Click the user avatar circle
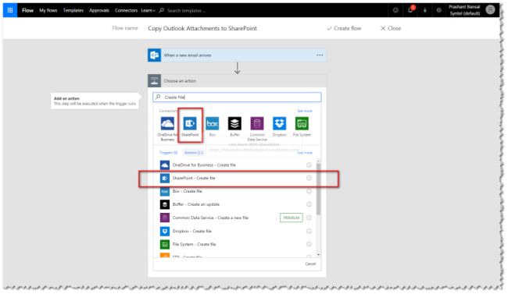The image size is (508, 294). point(490,10)
